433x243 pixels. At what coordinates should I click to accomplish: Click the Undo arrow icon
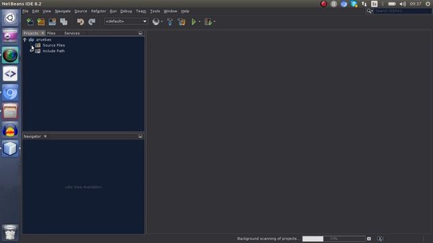[x=81, y=22]
